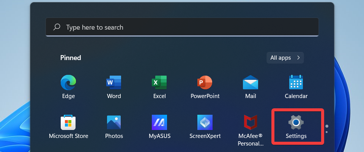This screenshot has height=152, width=364.
Task: Click the Pinned section heading
Action: tap(71, 58)
